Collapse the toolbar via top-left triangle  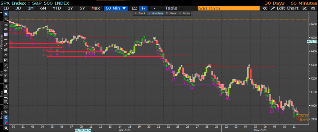(x=2, y=13)
